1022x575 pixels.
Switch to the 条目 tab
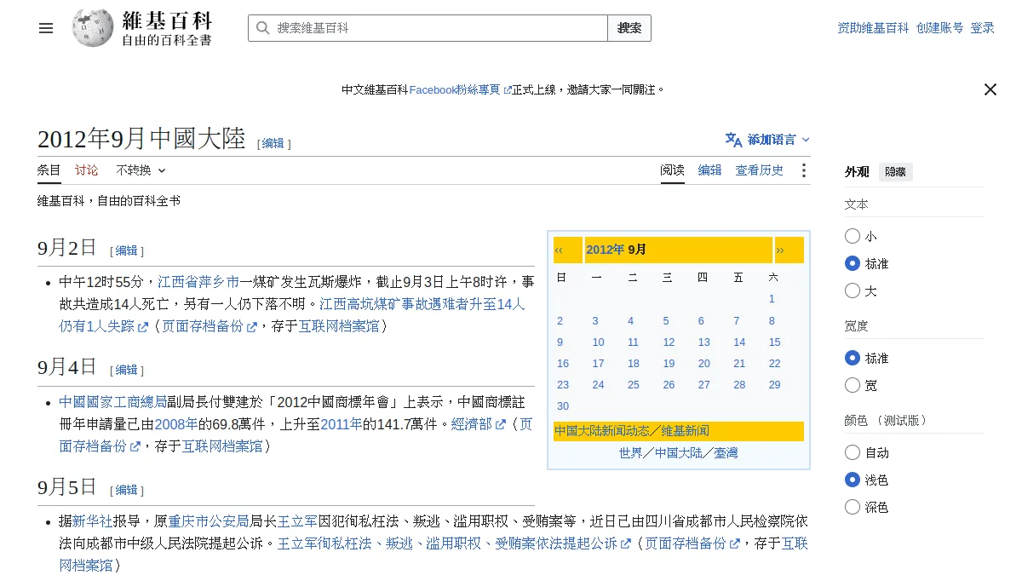point(49,170)
